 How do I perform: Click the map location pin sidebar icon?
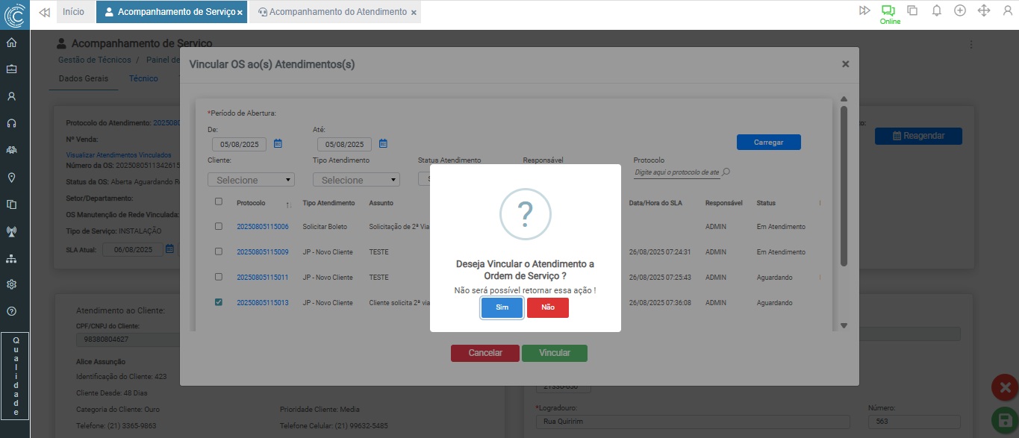coord(11,178)
